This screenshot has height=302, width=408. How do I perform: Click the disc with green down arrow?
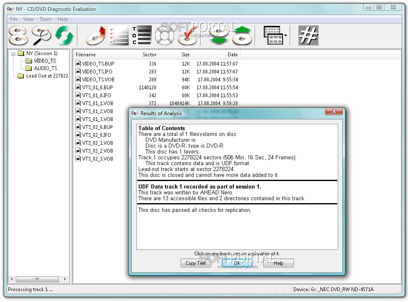click(219, 35)
